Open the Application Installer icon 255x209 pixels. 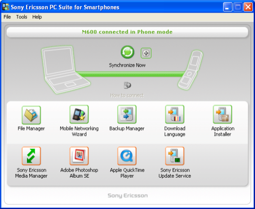pyautogui.click(x=222, y=115)
